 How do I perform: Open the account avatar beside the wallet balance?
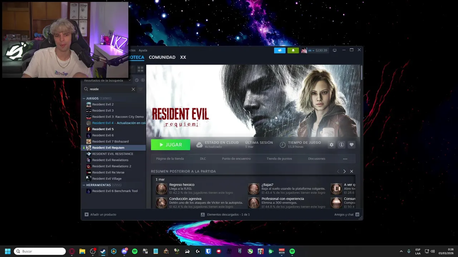304,50
